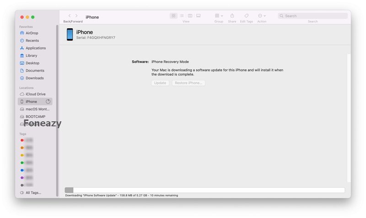Click the download progress bar
This screenshot has height=218, width=366.
pos(205,190)
